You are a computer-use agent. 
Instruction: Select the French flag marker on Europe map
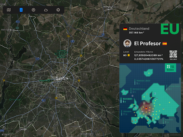point(140,114)
